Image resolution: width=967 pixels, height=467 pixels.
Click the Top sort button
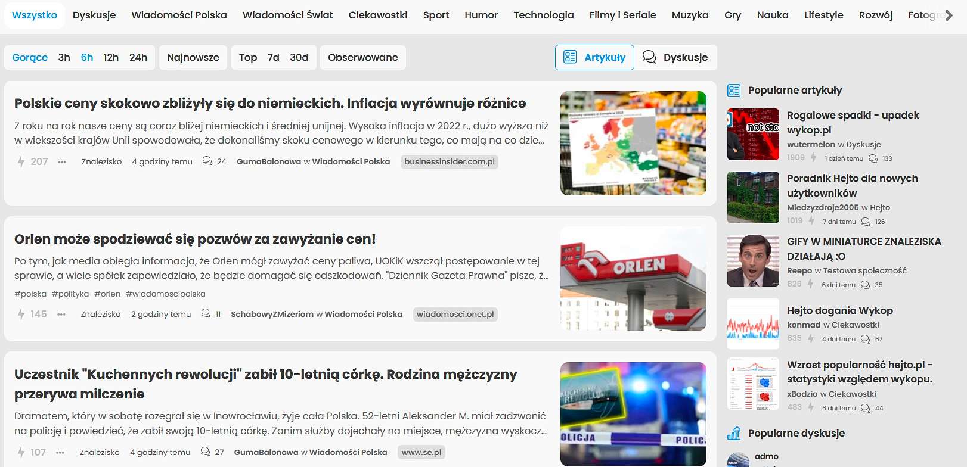pos(248,57)
